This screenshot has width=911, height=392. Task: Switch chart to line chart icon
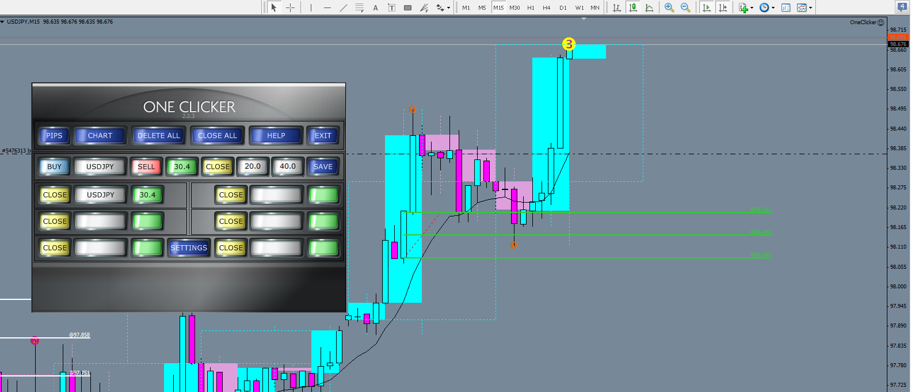tap(649, 7)
